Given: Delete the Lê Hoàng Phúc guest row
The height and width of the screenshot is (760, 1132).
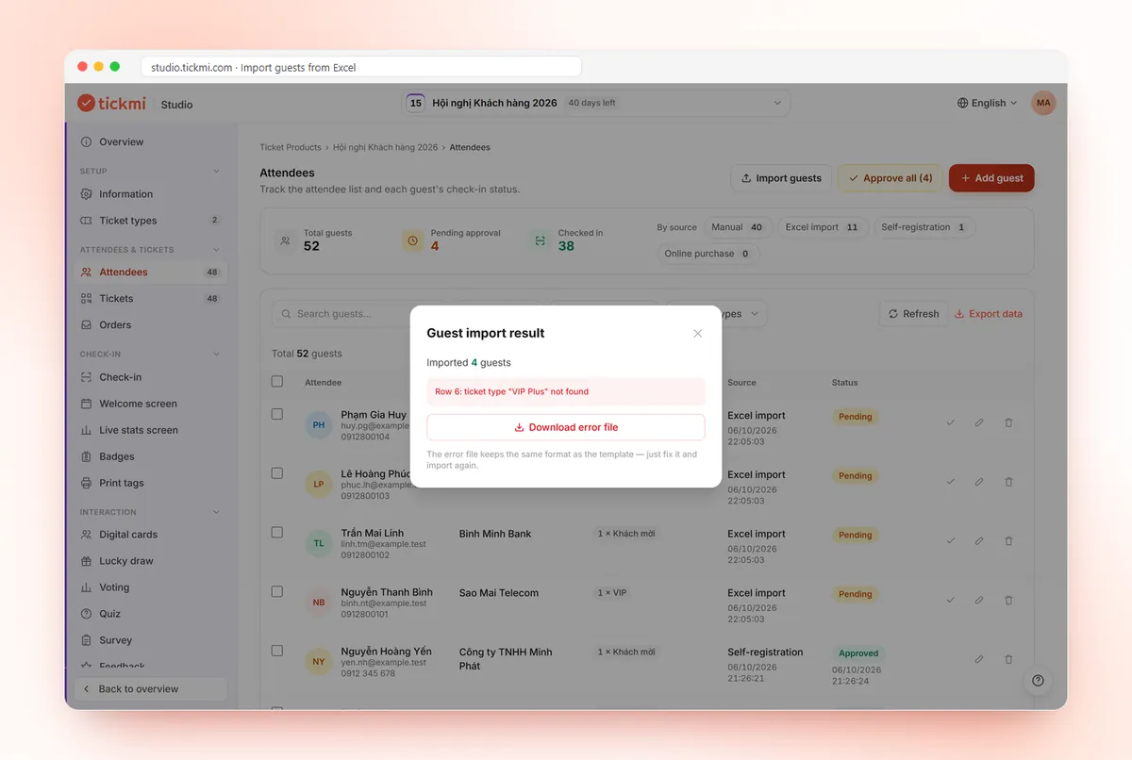Looking at the screenshot, I should (1008, 482).
